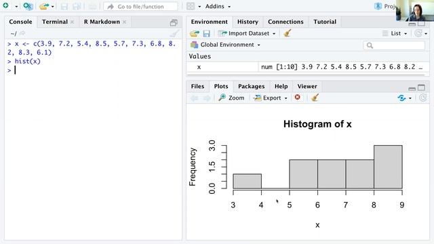Click the Open File folder icon
The width and height of the screenshot is (434, 244).
pos(43,6)
